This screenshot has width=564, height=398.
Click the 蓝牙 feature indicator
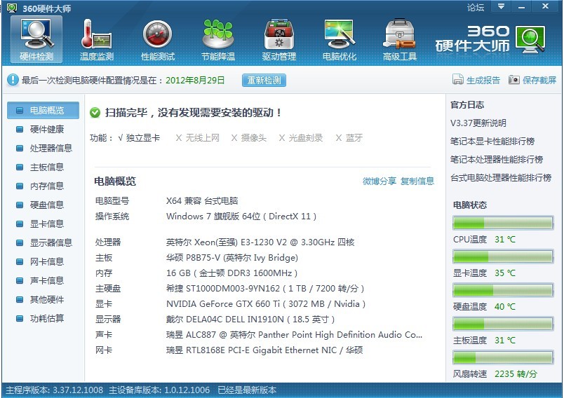coord(349,138)
